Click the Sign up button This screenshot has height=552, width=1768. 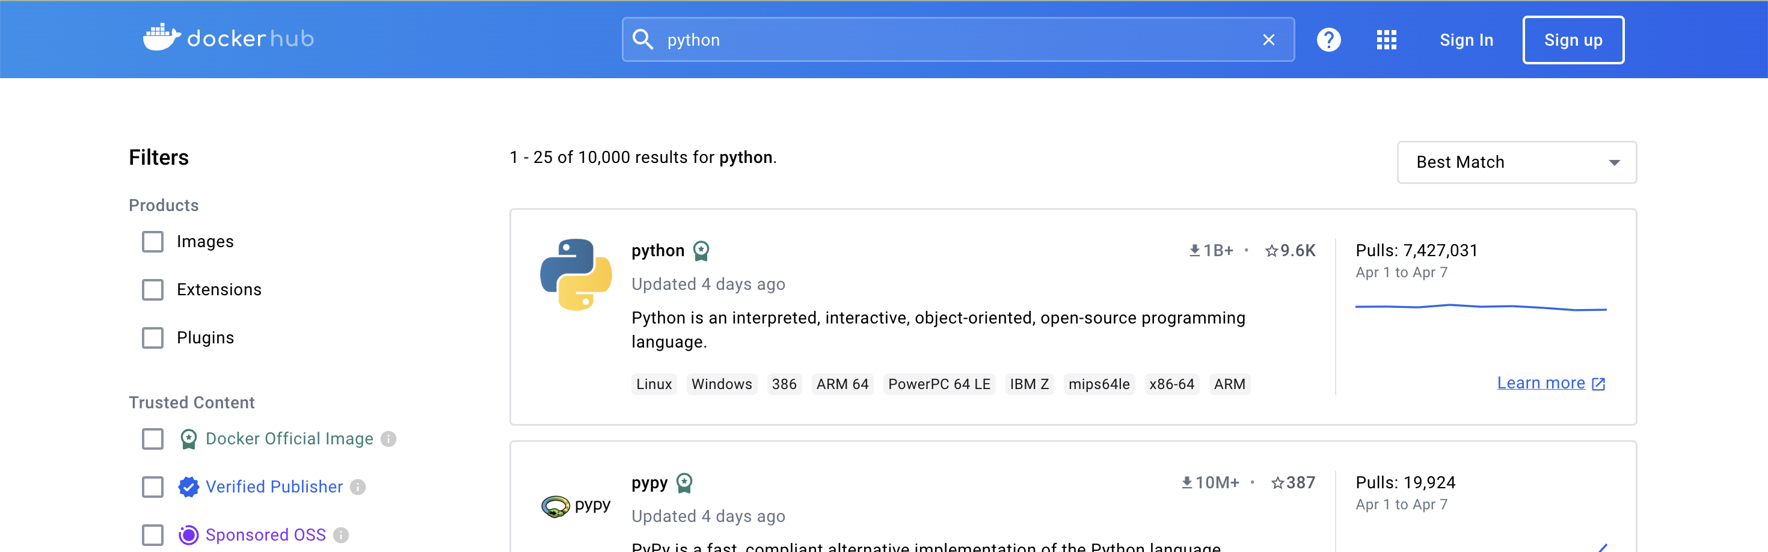[x=1573, y=40]
